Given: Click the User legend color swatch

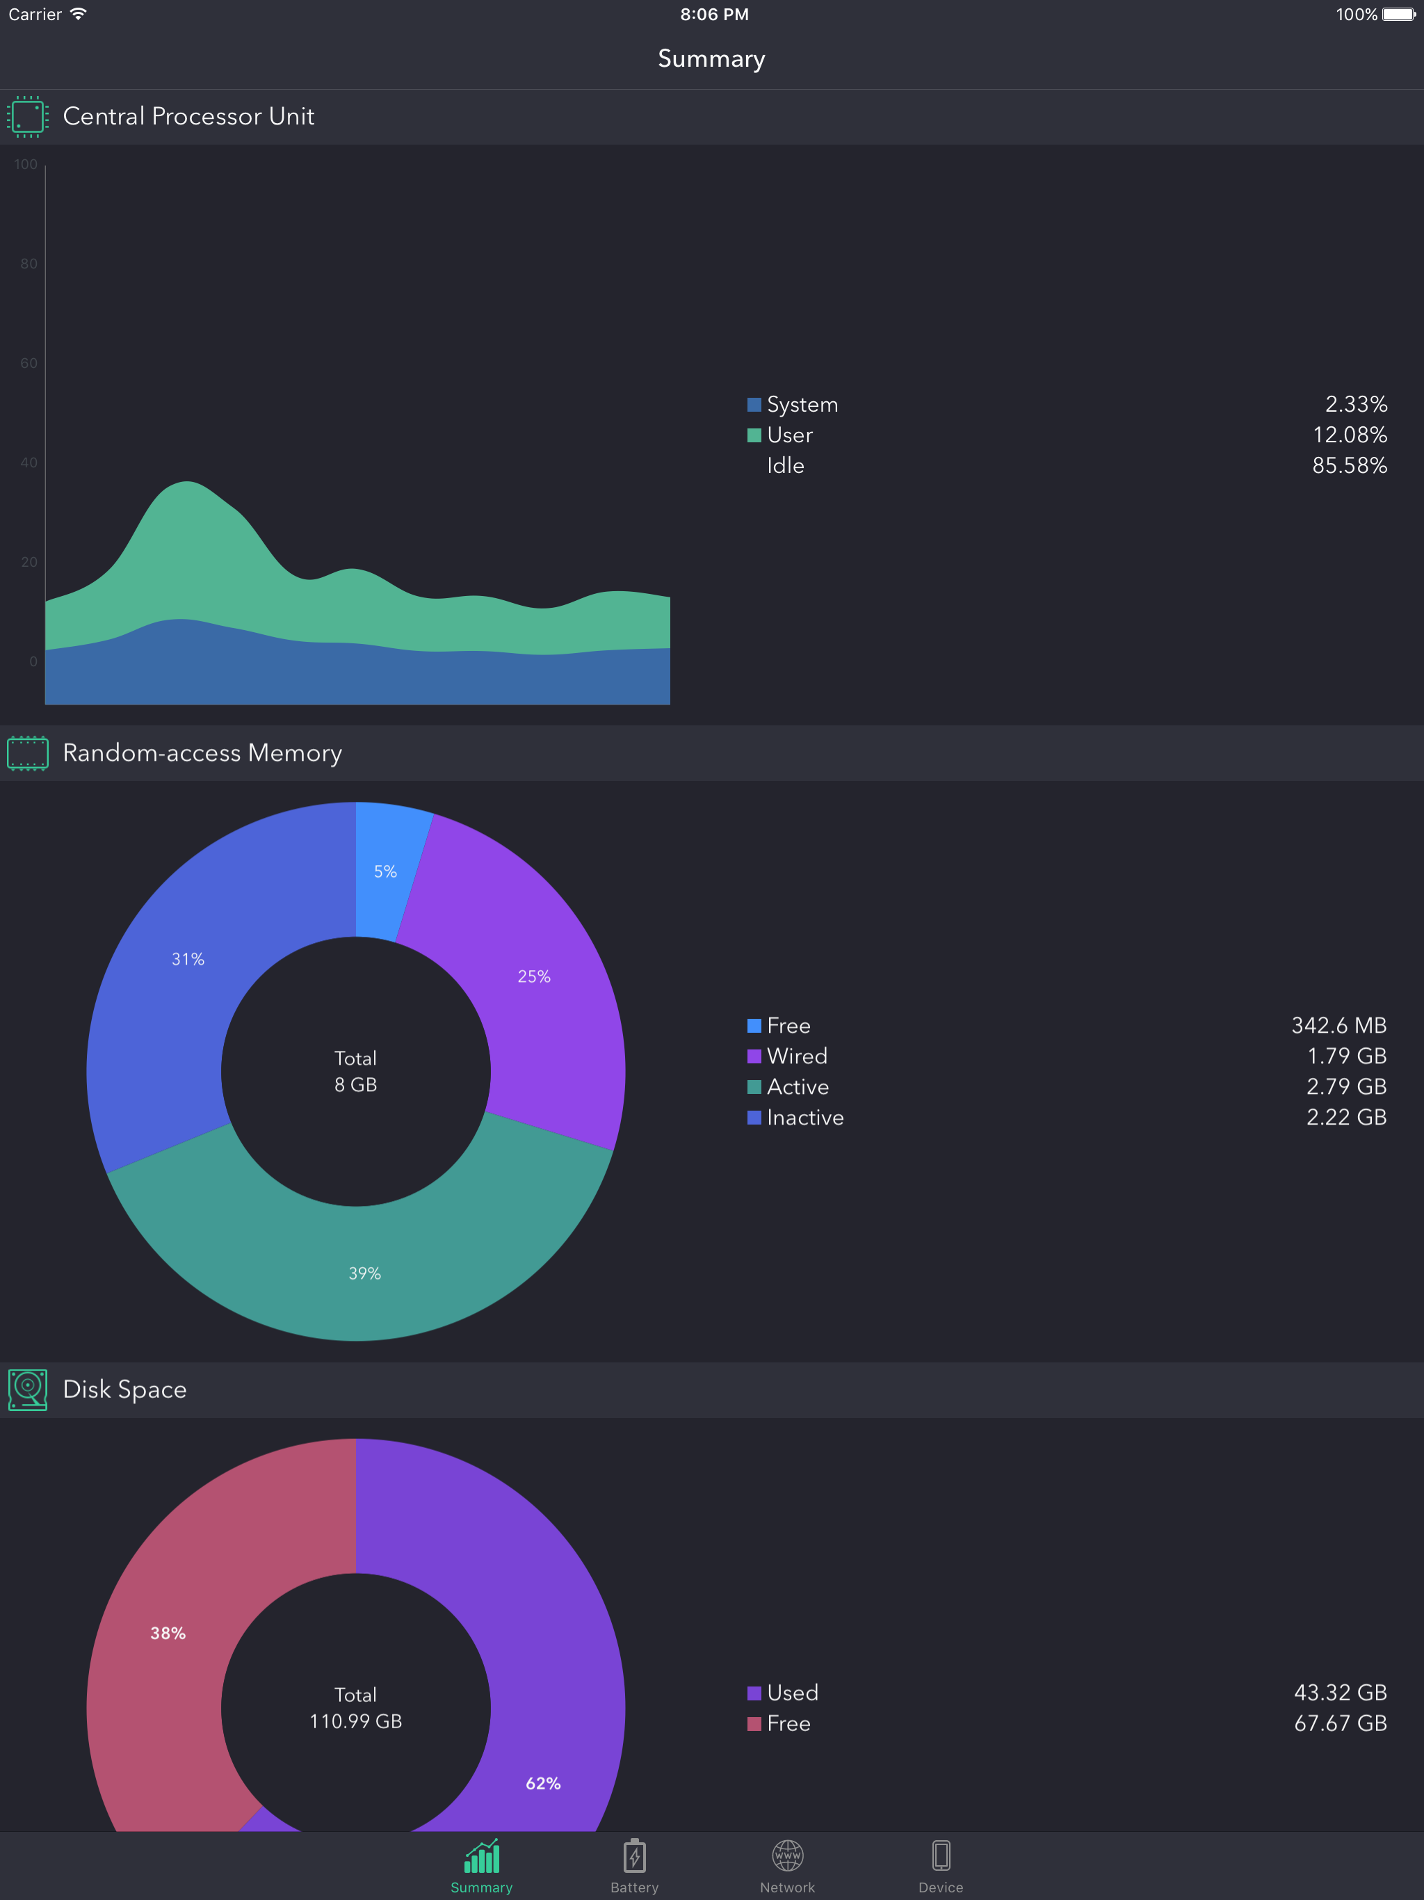Looking at the screenshot, I should pos(754,435).
